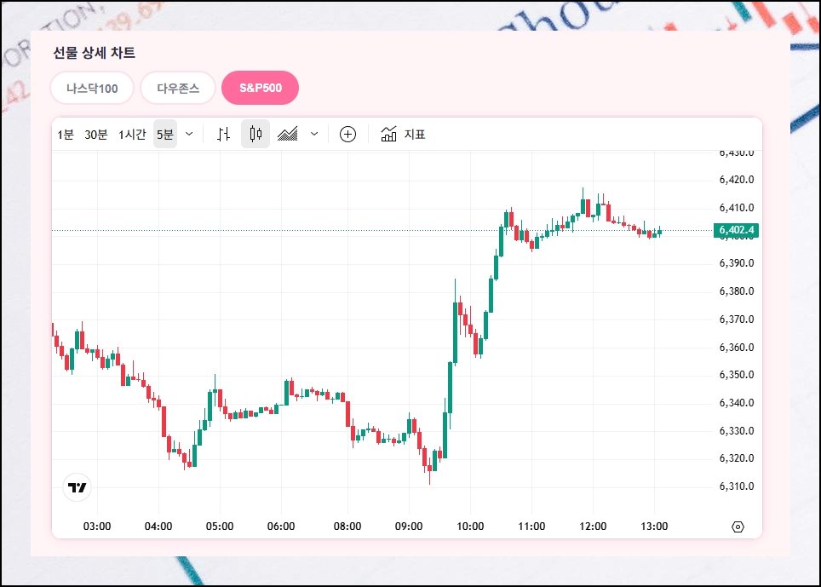821x587 pixels.
Task: Click the 6,410.0 price axis label
Action: pyautogui.click(x=737, y=208)
